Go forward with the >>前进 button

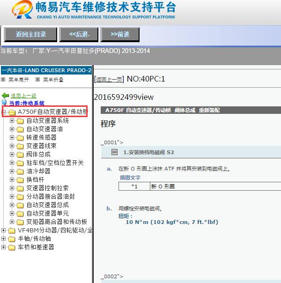(x=120, y=35)
